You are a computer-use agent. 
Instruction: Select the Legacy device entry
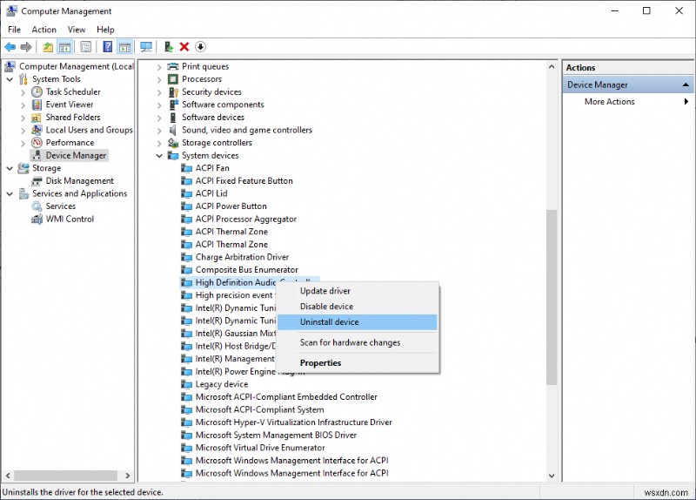tap(222, 384)
